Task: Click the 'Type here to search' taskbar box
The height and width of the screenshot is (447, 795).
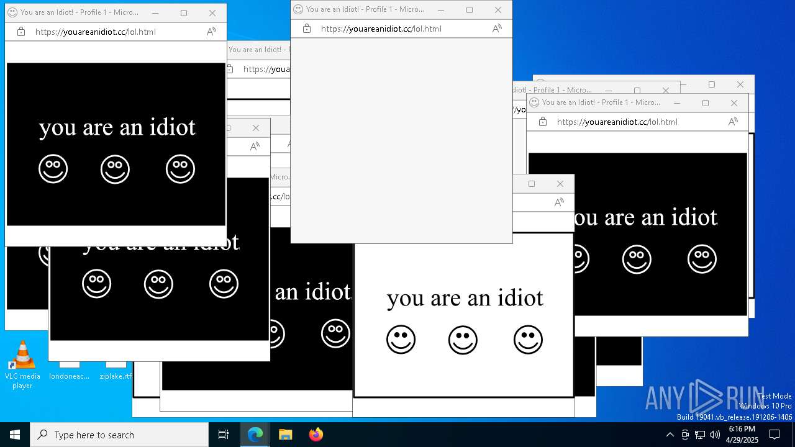Action: [119, 435]
